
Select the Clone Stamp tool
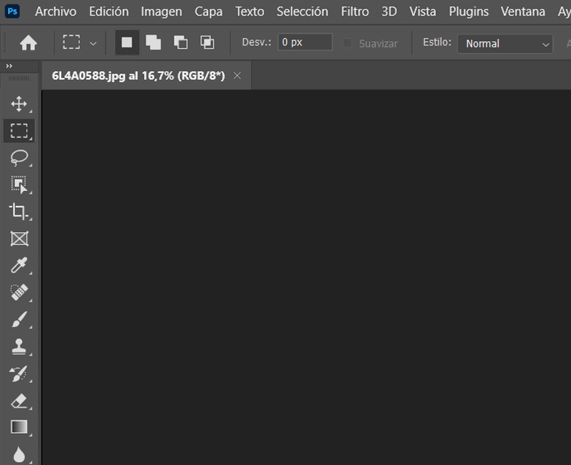[19, 346]
